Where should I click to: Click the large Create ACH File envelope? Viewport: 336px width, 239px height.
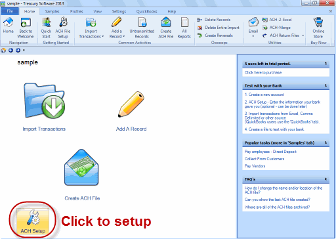click(x=81, y=167)
